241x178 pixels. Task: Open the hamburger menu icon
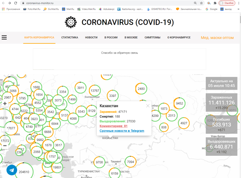tap(4, 37)
